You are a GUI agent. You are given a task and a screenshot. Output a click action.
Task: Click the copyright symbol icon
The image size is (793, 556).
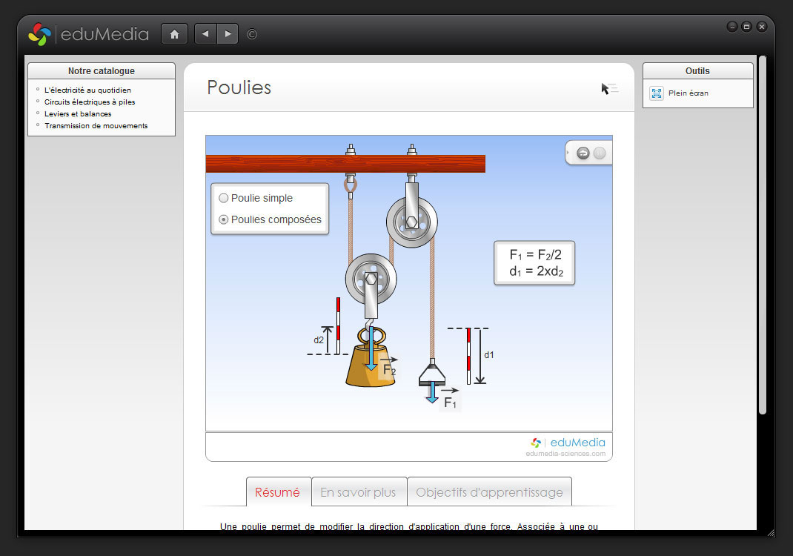pos(252,34)
